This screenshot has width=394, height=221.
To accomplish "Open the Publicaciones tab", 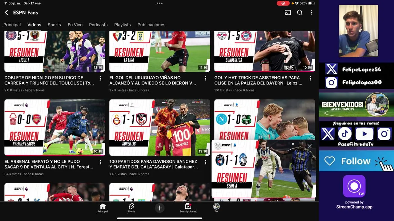I will click(151, 25).
